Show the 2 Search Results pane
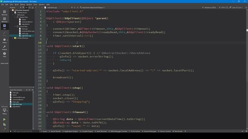Image resolution: width=248 pixels, height=139 pixels. tap(55, 131)
